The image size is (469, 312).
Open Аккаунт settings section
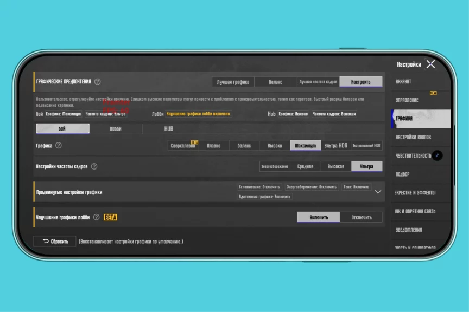pos(420,81)
